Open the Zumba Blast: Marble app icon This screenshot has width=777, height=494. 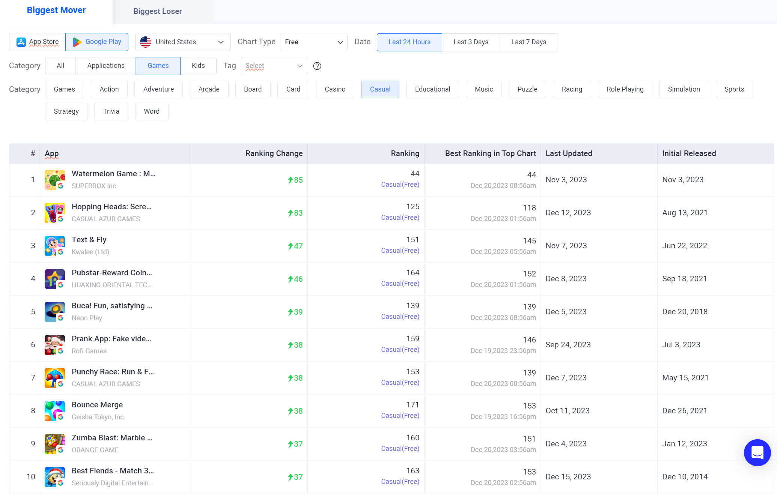point(54,444)
